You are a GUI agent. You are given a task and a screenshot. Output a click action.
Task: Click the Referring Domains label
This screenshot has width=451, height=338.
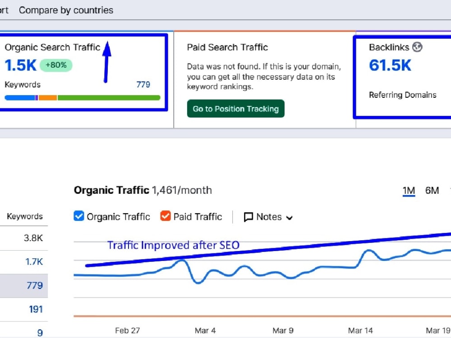403,95
